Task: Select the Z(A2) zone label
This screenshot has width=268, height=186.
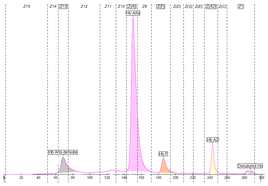Action: click(x=211, y=6)
